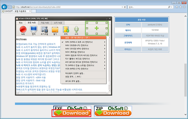The height and width of the screenshot is (119, 188).
Task: Click the search magnifier icon
Action: point(169,7)
